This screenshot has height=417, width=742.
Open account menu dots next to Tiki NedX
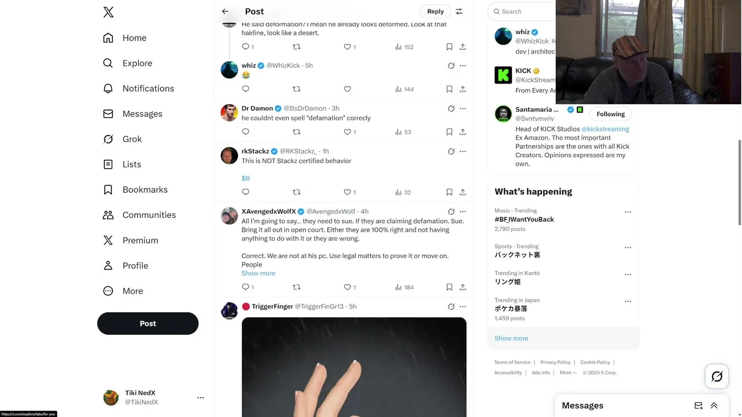point(201,397)
